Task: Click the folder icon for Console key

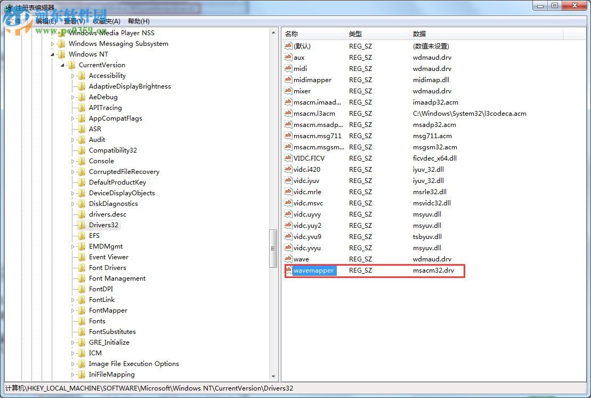Action: pyautogui.click(x=83, y=161)
